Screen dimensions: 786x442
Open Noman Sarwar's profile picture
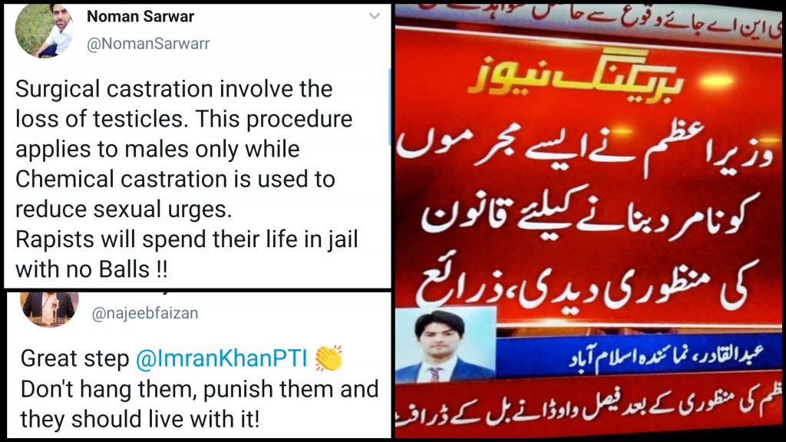coord(44,31)
